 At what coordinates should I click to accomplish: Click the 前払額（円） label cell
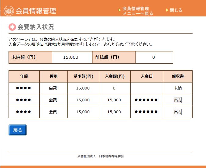tap(114, 58)
